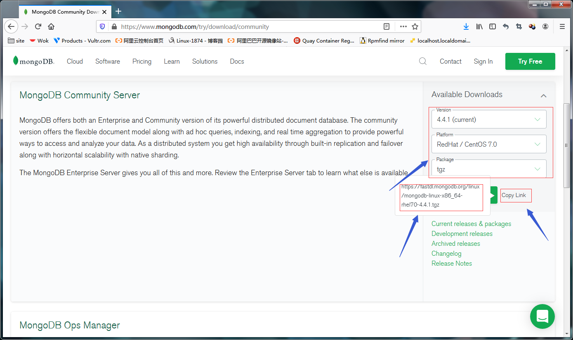Open Rpmfind mirror bookmark
This screenshot has height=340, width=573.
tap(382, 40)
